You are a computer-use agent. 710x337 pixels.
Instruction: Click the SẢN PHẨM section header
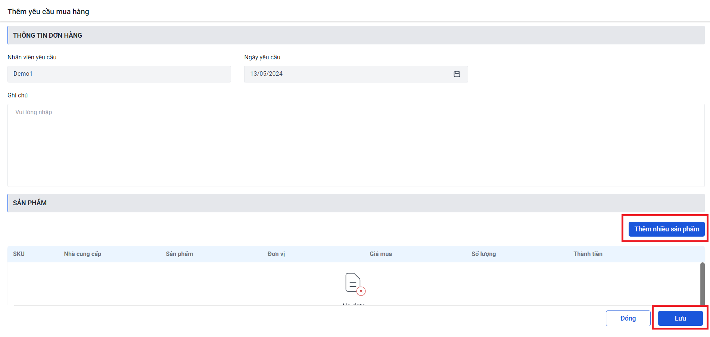(x=356, y=203)
